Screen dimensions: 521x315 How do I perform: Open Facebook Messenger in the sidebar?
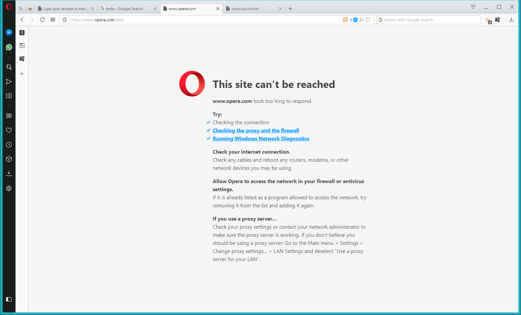9,33
